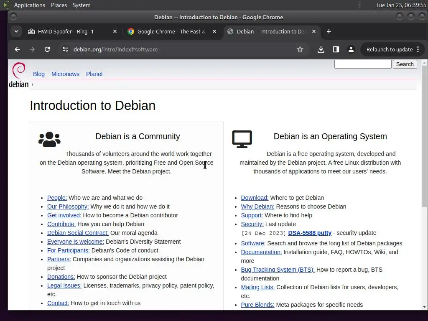Screen dimensions: 428x321
Task: Open Our Philosophy link
Action: (x=68, y=206)
